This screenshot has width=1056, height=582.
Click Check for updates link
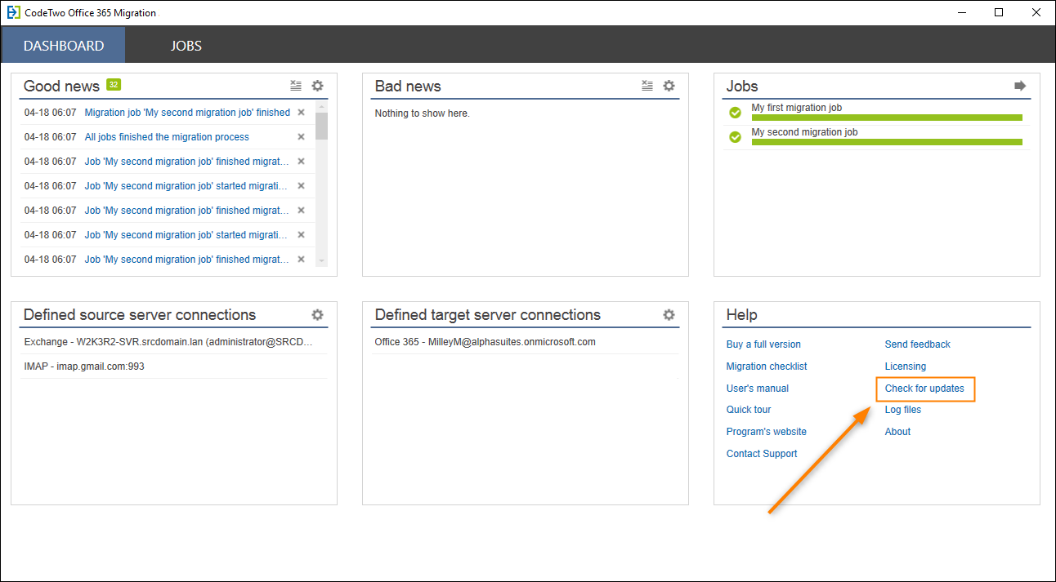point(924,389)
